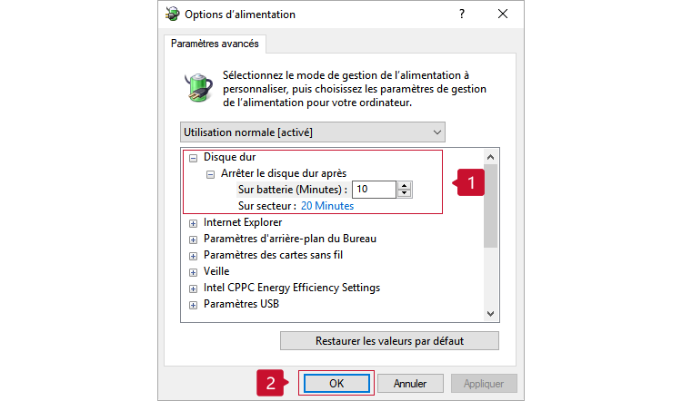Click the battery power options icon in title bar
This screenshot has height=401, width=682.
pyautogui.click(x=172, y=15)
